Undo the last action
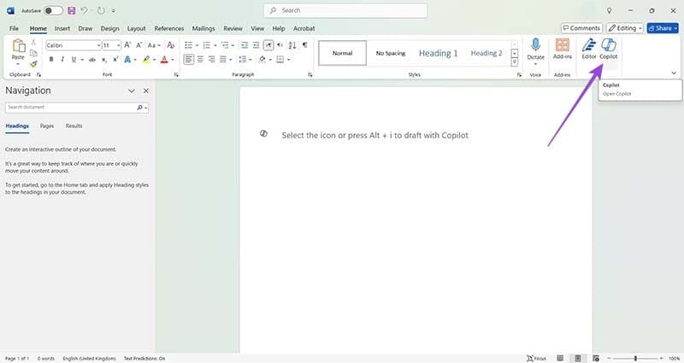 84,10
